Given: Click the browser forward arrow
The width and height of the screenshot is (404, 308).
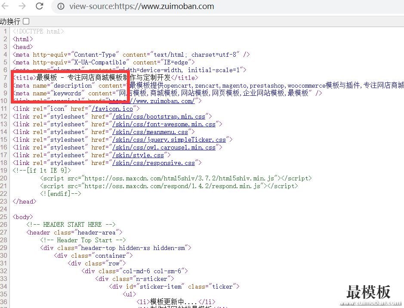Looking at the screenshot, I should [22, 6].
